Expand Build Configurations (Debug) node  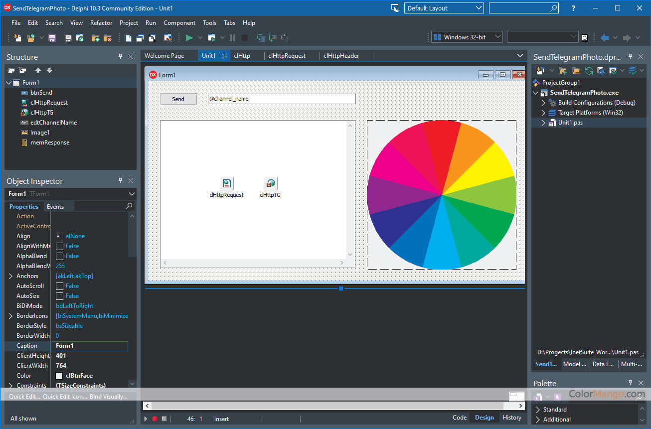(x=544, y=103)
